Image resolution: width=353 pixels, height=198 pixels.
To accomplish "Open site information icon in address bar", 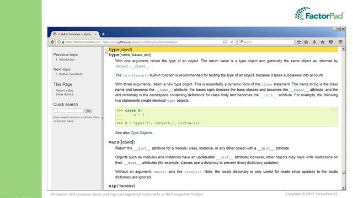I will click(x=59, y=42).
